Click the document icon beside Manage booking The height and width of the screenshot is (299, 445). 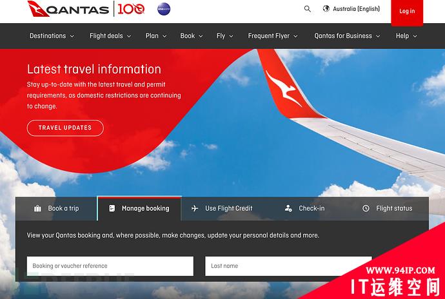(112, 208)
